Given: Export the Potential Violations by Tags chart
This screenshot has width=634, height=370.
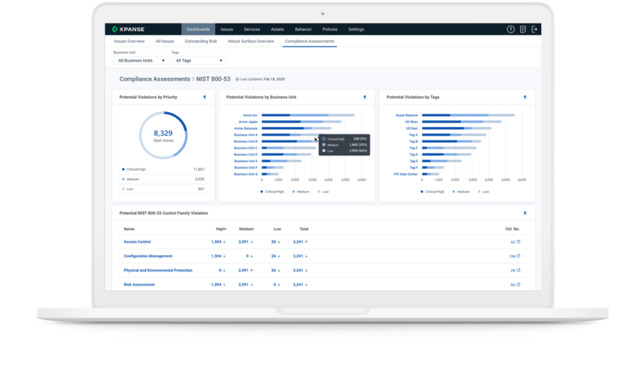Looking at the screenshot, I should pyautogui.click(x=524, y=97).
